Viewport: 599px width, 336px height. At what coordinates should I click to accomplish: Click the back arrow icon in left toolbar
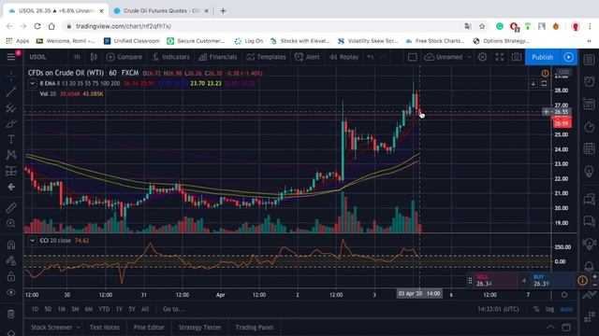(x=11, y=187)
